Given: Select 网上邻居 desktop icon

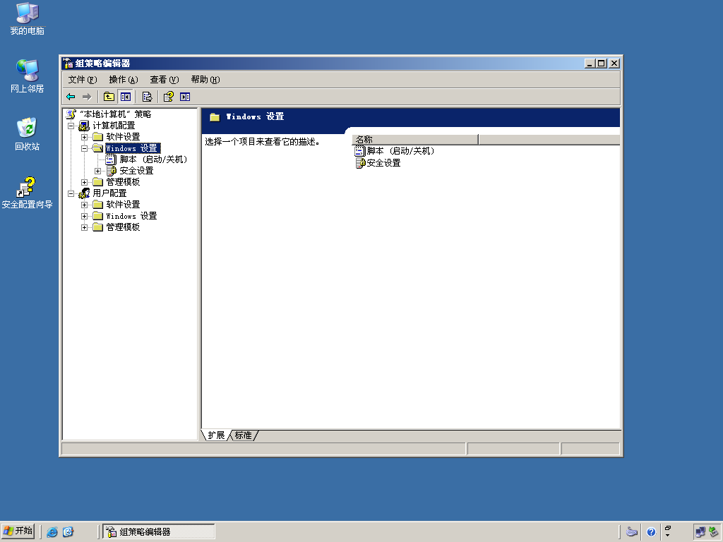Looking at the screenshot, I should click(28, 76).
